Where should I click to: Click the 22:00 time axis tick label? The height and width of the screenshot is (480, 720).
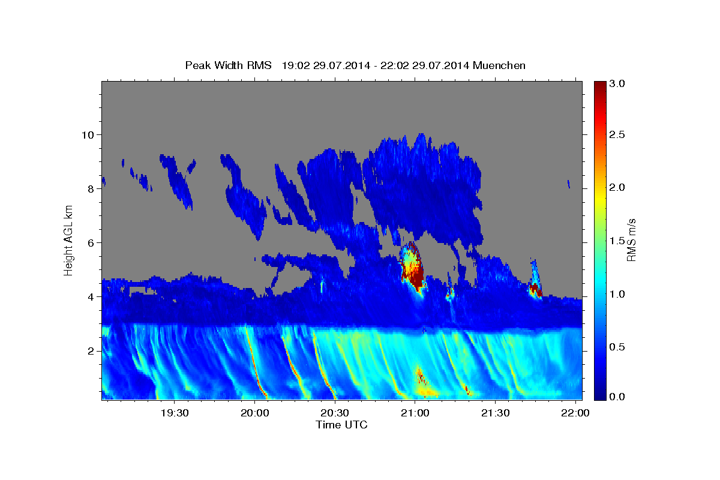point(575,413)
